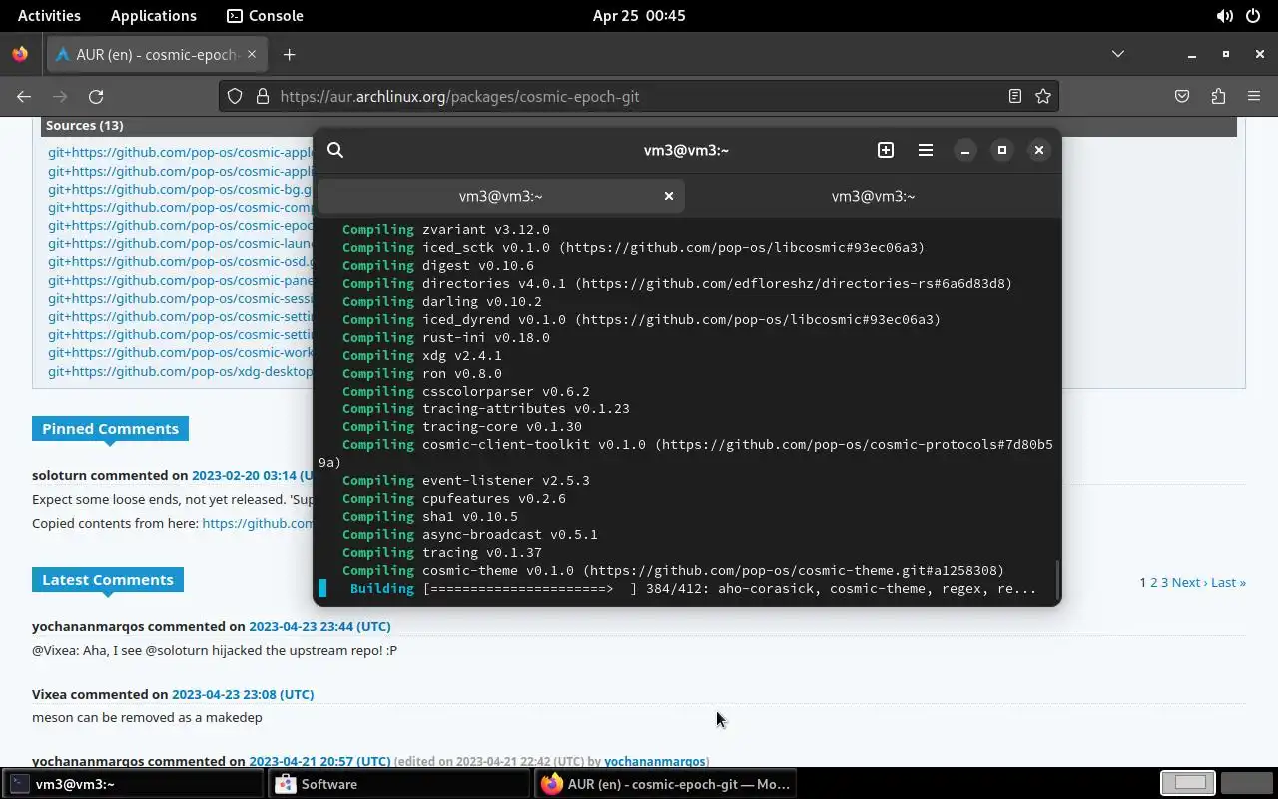Bookmark this page with the star icon
Viewport: 1278px width, 799px height.
(1043, 96)
